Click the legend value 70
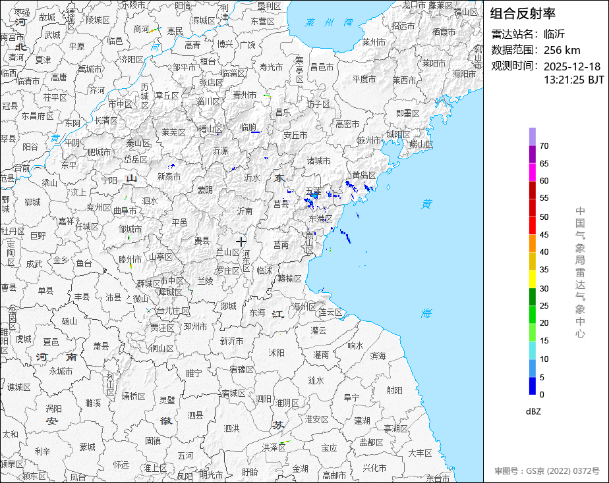Viewport: 609px width, 483px height. coord(544,146)
